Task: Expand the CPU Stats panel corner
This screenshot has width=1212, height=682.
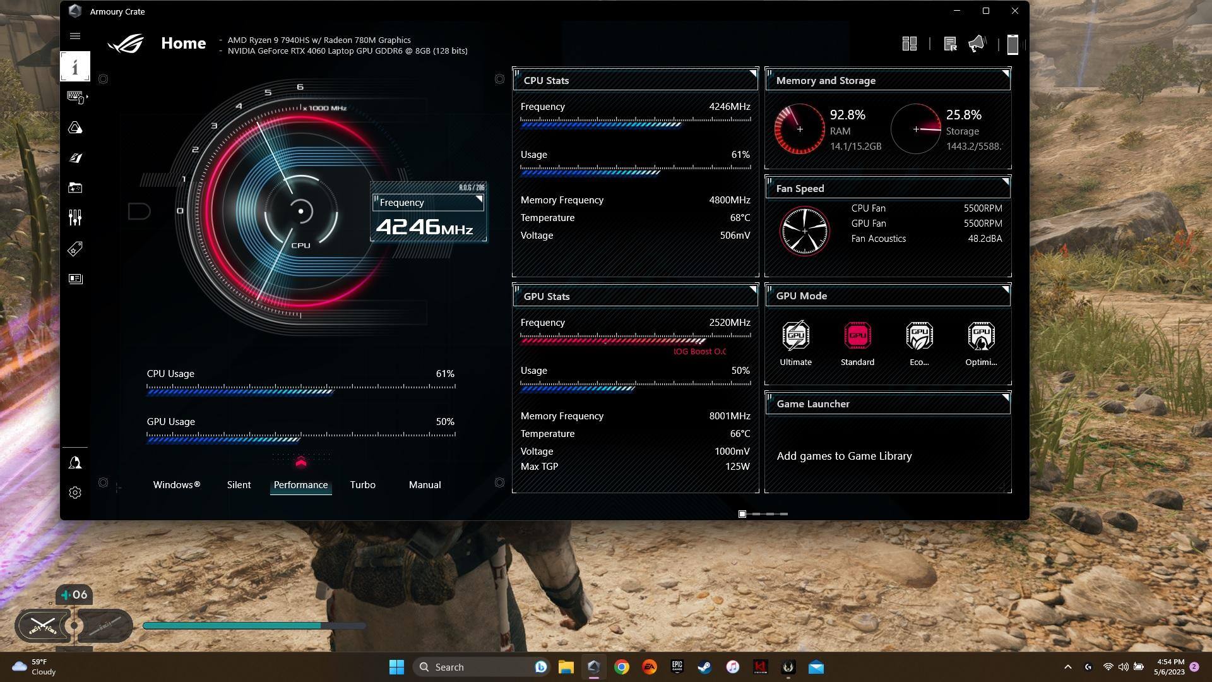Action: point(752,74)
